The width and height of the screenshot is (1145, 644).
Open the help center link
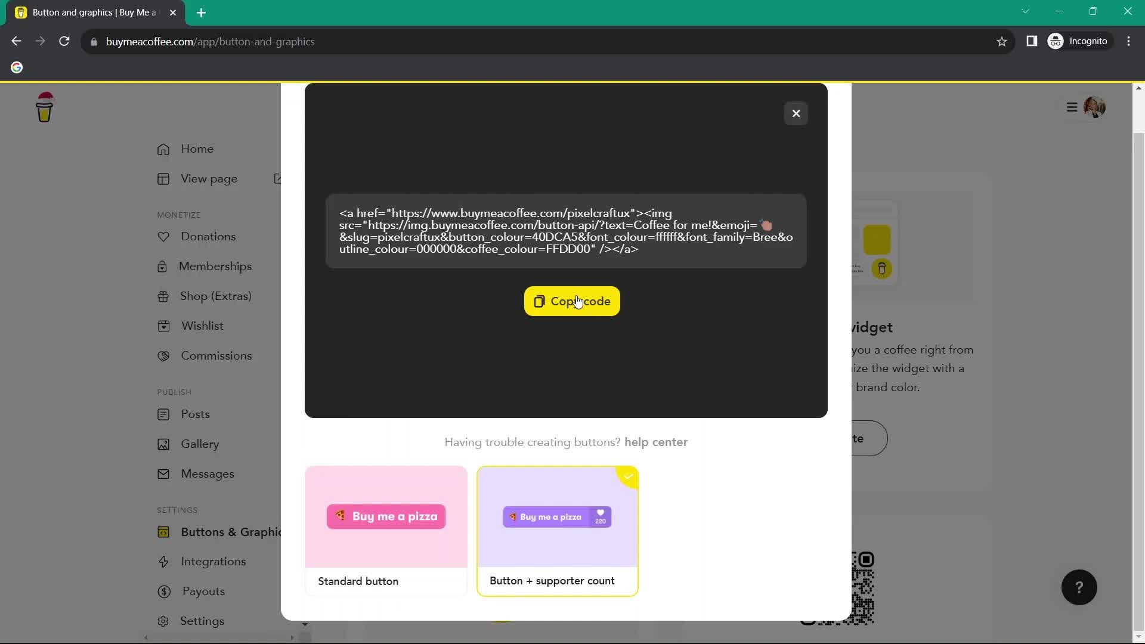coord(655,442)
